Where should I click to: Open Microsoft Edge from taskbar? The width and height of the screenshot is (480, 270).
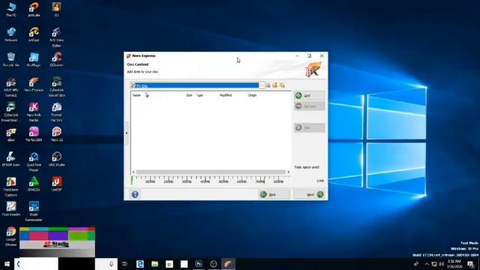coord(140,264)
